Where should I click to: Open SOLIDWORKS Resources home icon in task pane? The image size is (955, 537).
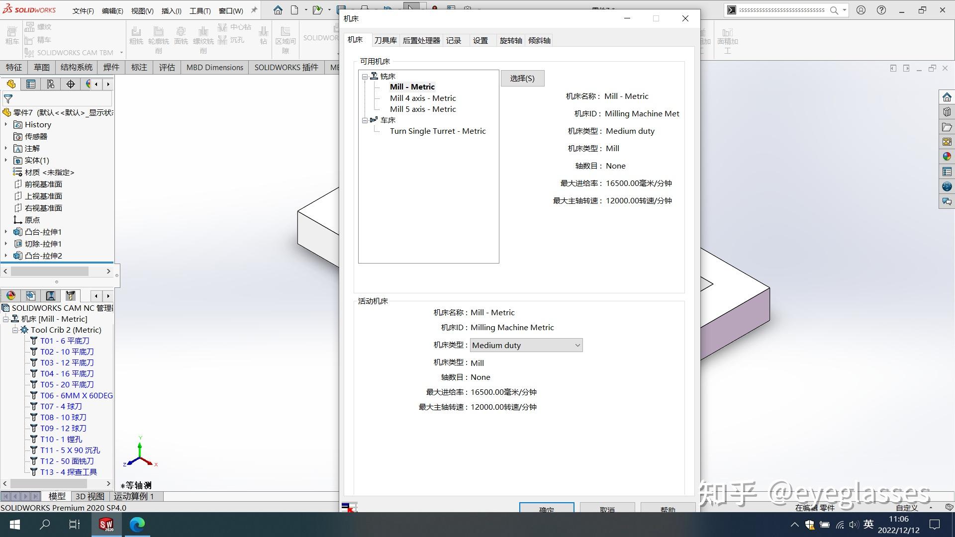click(x=947, y=97)
